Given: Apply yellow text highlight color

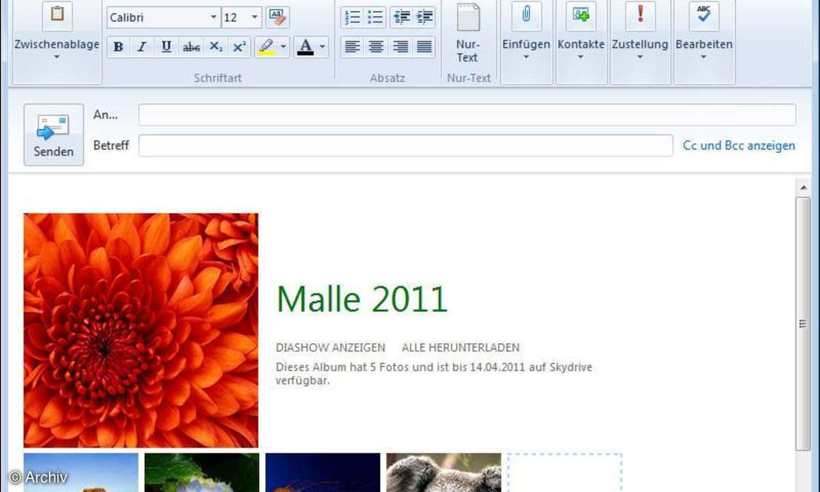Looking at the screenshot, I should [x=266, y=46].
